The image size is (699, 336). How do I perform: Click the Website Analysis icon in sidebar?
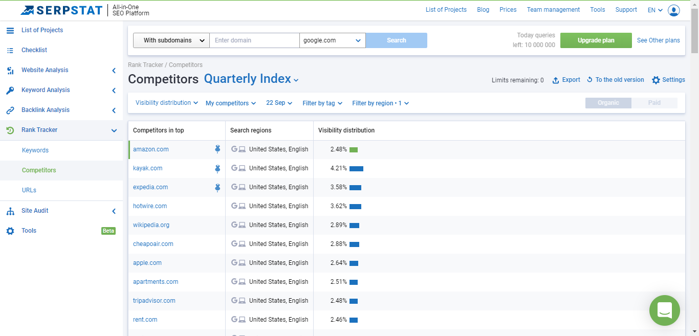[10, 70]
